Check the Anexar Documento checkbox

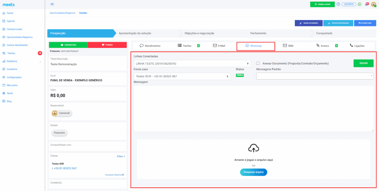click(x=258, y=63)
